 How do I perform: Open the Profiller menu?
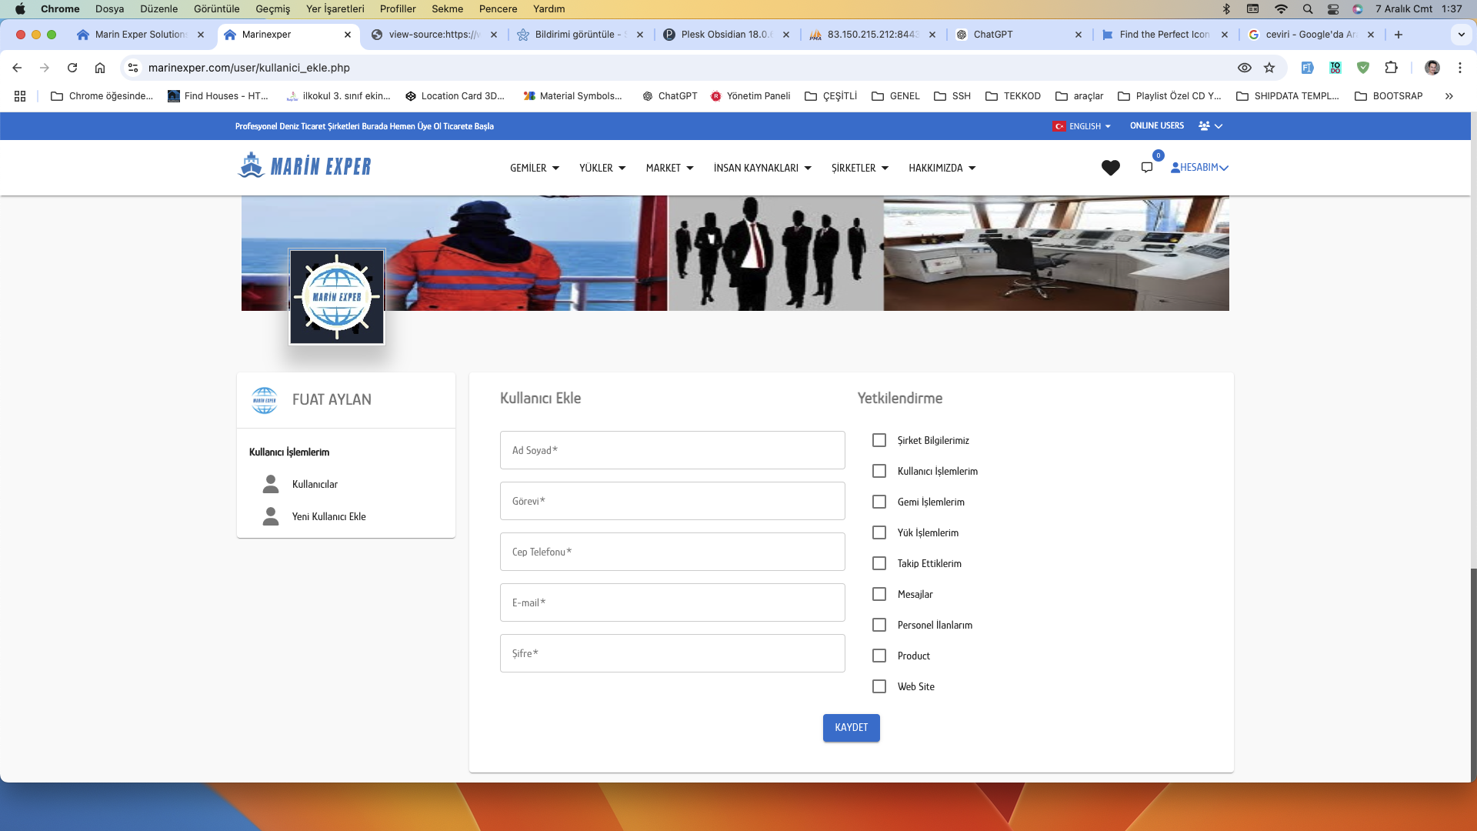click(x=398, y=9)
